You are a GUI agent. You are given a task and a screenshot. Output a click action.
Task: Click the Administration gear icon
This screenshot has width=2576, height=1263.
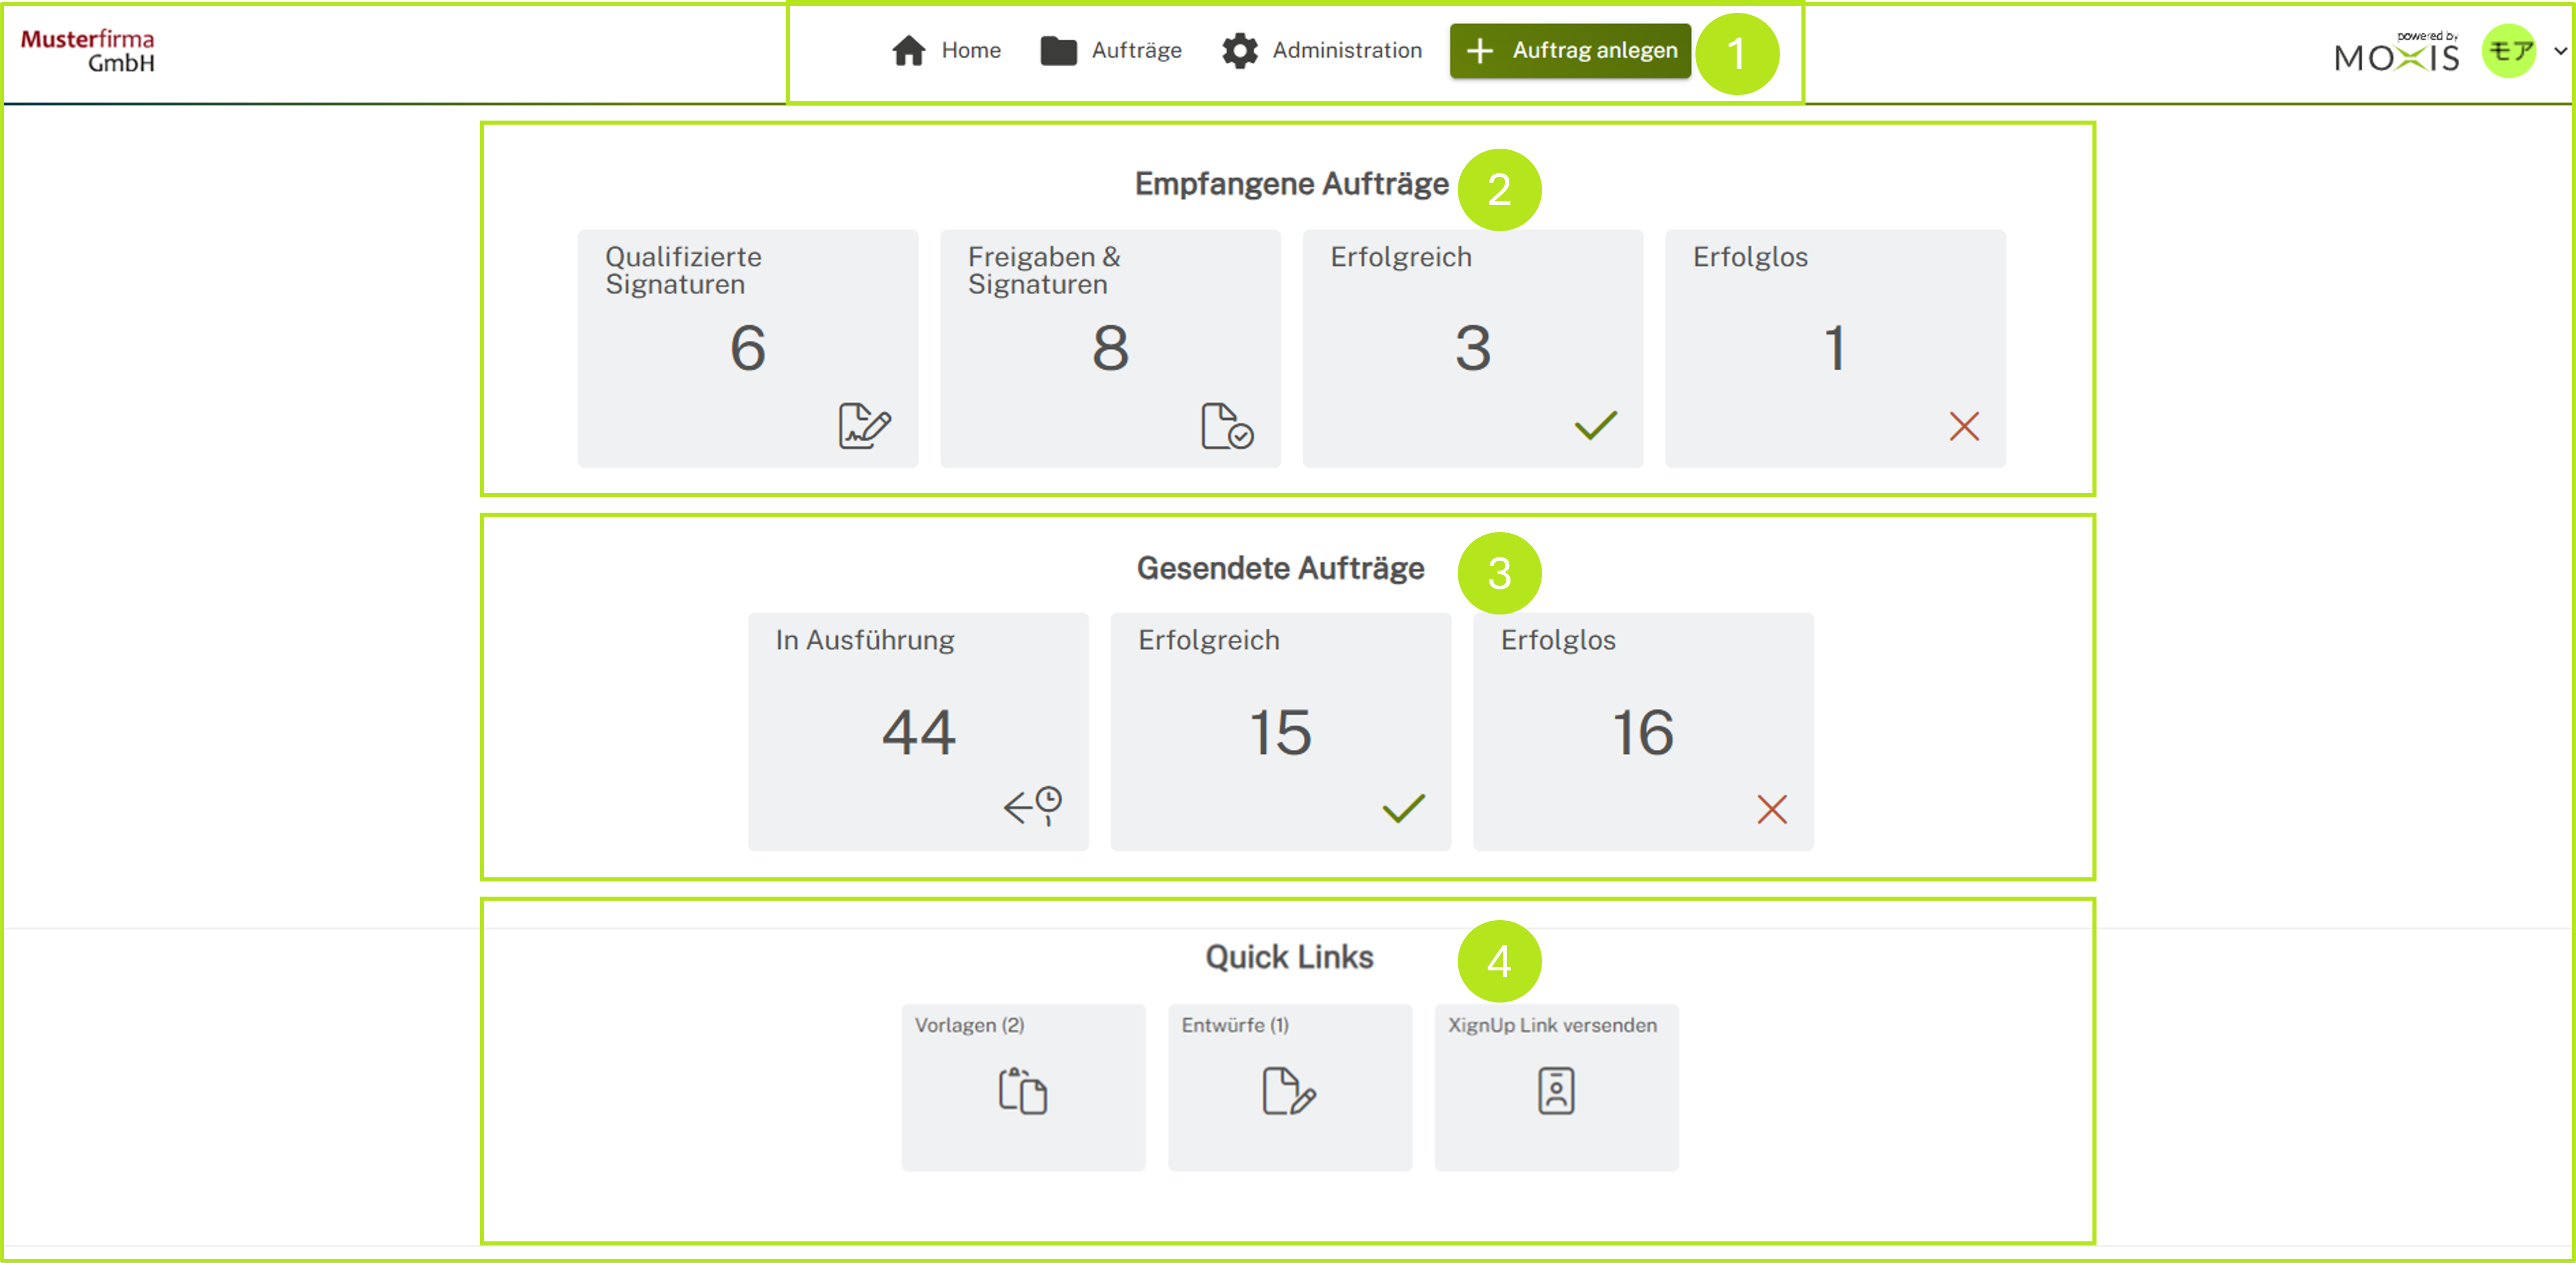click(1239, 51)
